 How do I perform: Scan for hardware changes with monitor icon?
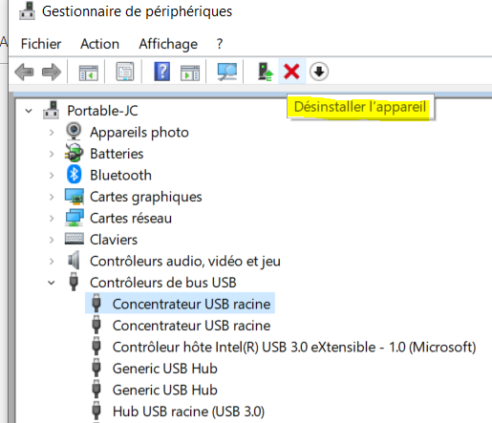click(227, 72)
